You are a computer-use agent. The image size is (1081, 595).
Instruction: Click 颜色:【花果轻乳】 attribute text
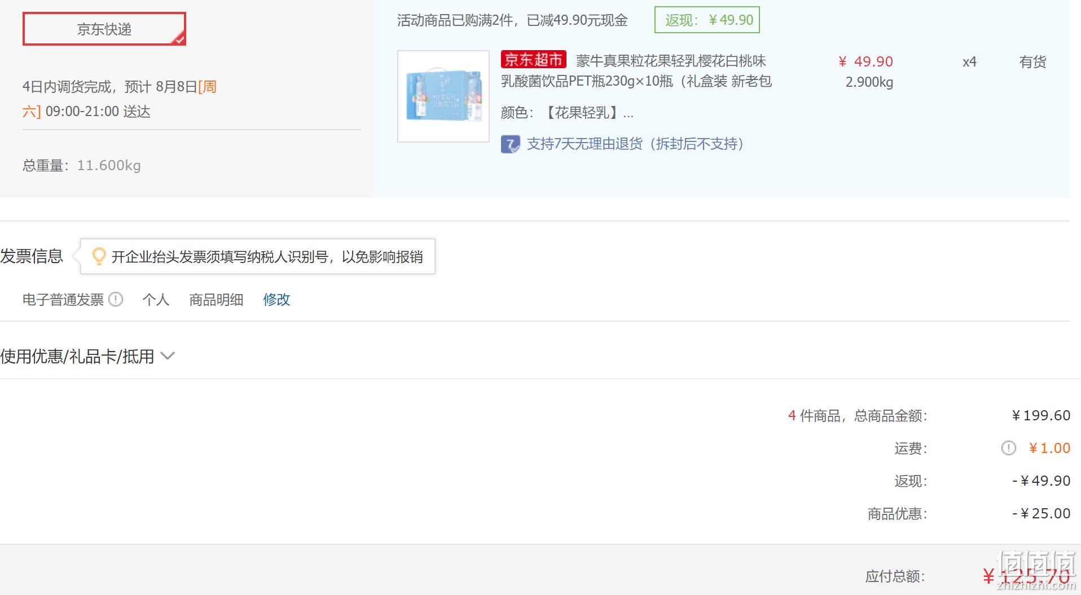pyautogui.click(x=567, y=113)
